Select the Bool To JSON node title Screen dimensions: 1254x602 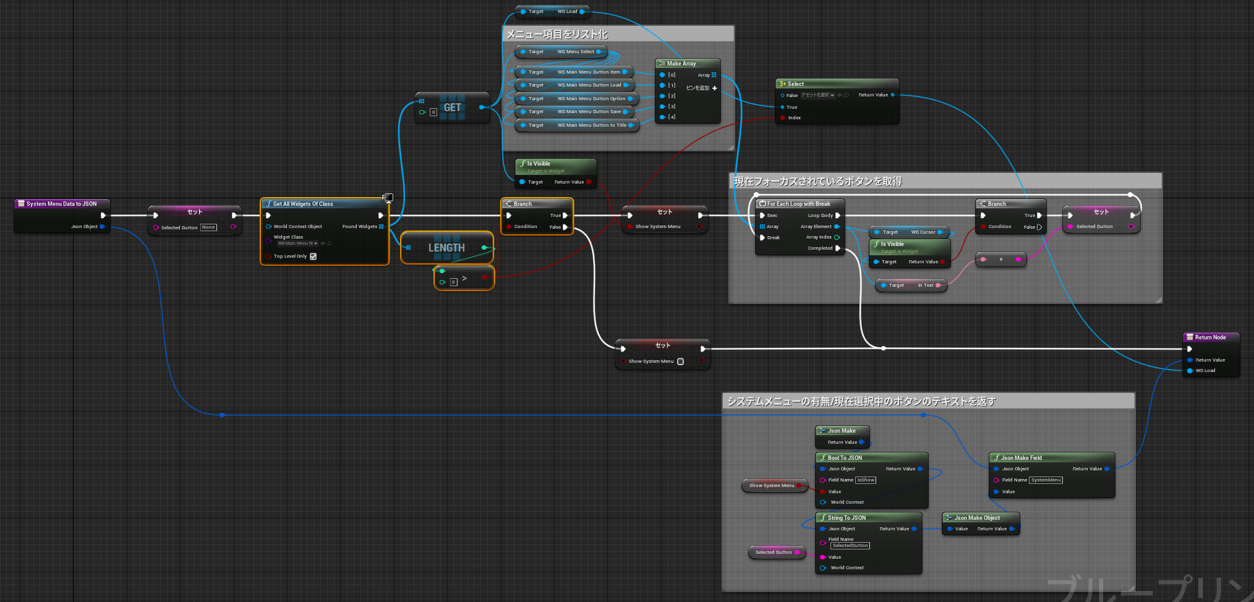[845, 458]
